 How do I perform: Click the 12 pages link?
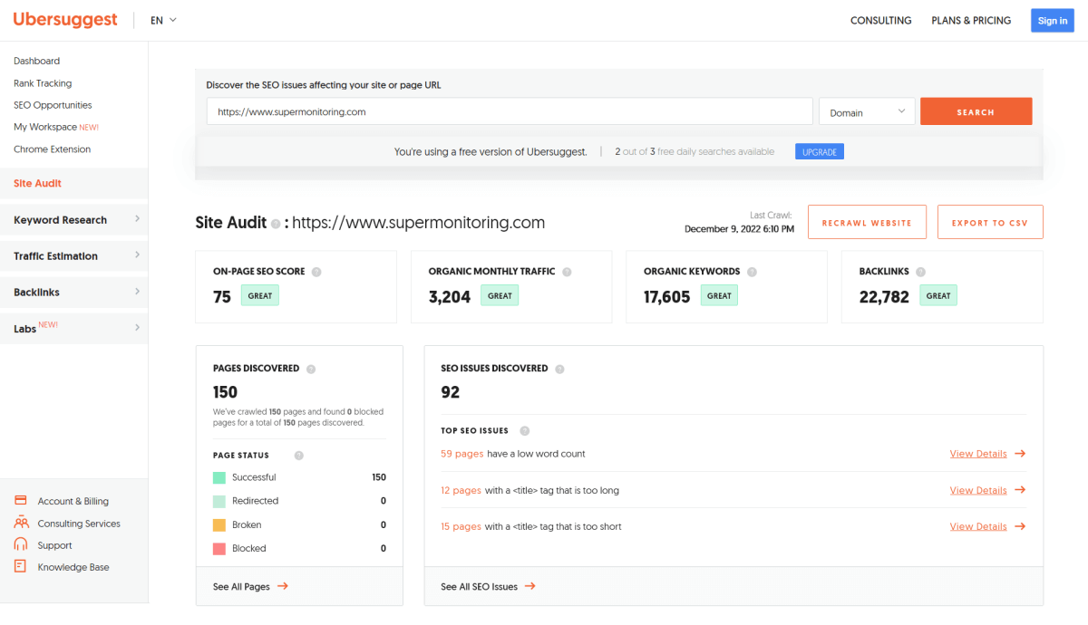point(461,490)
